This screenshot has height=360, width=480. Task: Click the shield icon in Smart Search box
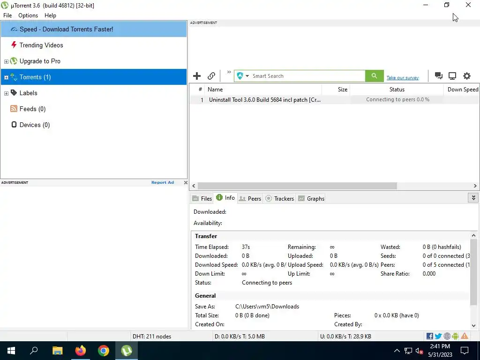240,76
